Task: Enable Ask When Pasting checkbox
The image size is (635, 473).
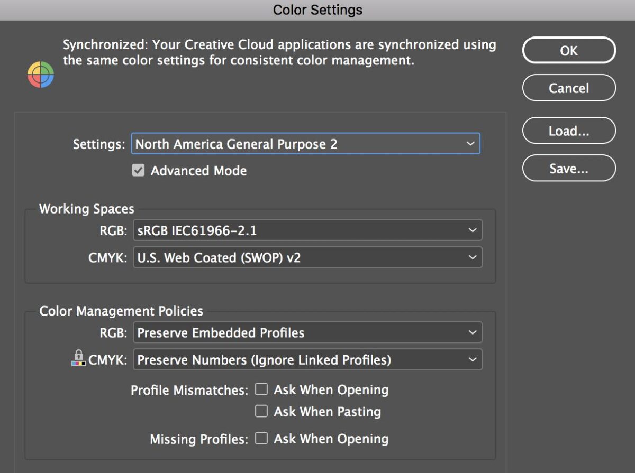Action: (x=261, y=411)
